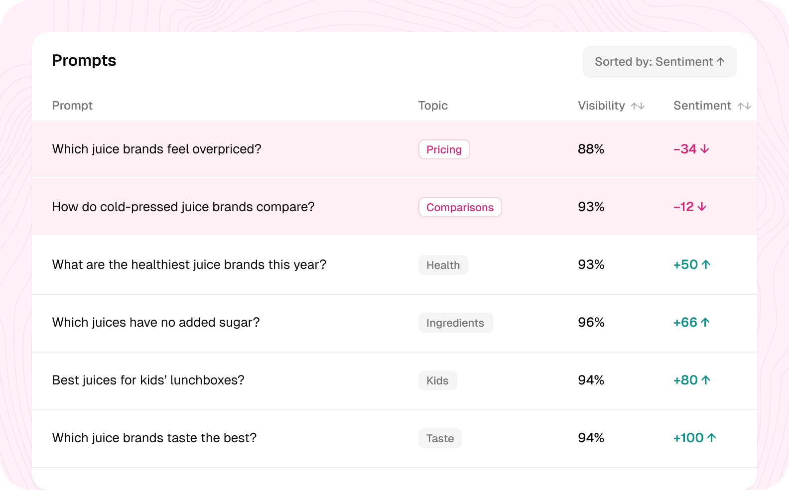Select the Comparisons topic tag
Screen dimensions: 789x490
[460, 207]
